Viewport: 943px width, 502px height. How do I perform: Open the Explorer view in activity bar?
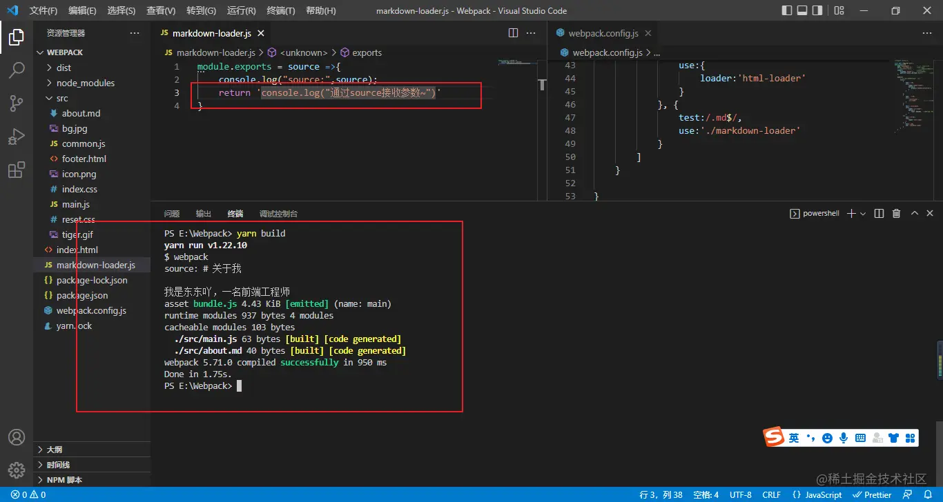point(17,37)
